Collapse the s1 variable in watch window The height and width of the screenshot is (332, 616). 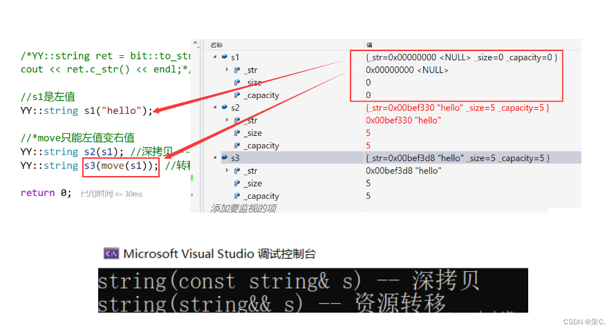coord(215,57)
